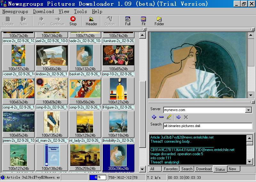
Task: Expand the Server dropdown list
Action: [248, 110]
